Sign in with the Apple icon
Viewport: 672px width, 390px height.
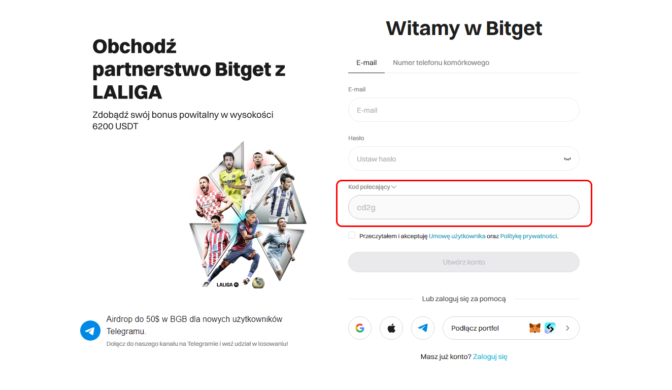point(391,328)
